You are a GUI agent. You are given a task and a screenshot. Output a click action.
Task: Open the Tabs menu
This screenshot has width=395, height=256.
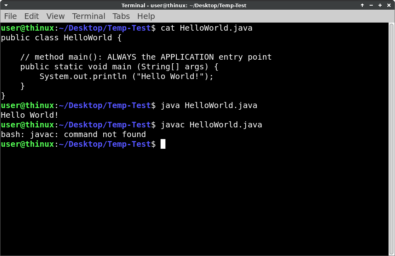[x=121, y=17]
